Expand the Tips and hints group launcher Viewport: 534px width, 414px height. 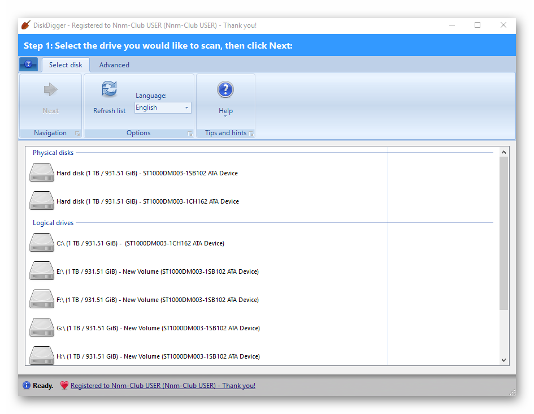tap(251, 134)
